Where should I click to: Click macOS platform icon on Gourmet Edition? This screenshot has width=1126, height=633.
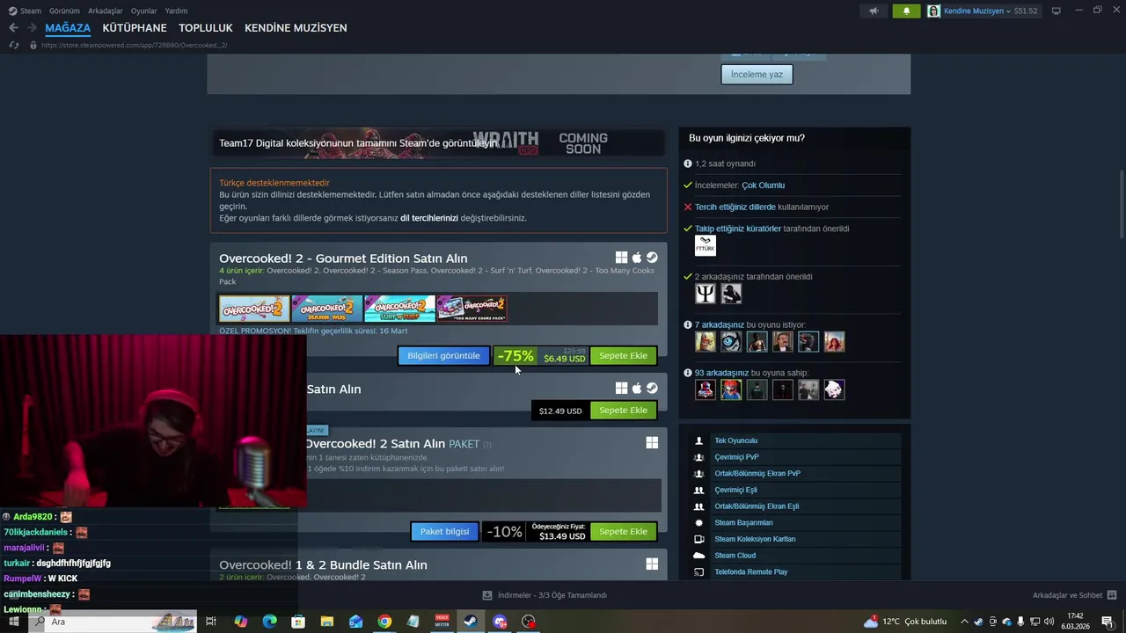click(637, 258)
